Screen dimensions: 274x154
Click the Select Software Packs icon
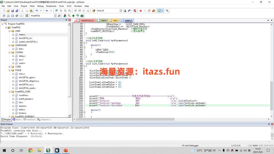coord(78,16)
